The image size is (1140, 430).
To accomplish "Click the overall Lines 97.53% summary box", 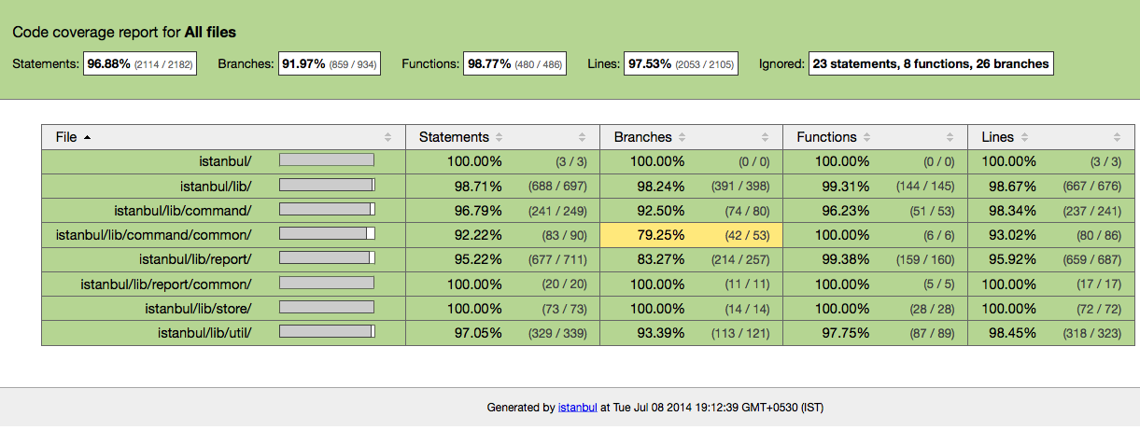I will pyautogui.click(x=681, y=64).
